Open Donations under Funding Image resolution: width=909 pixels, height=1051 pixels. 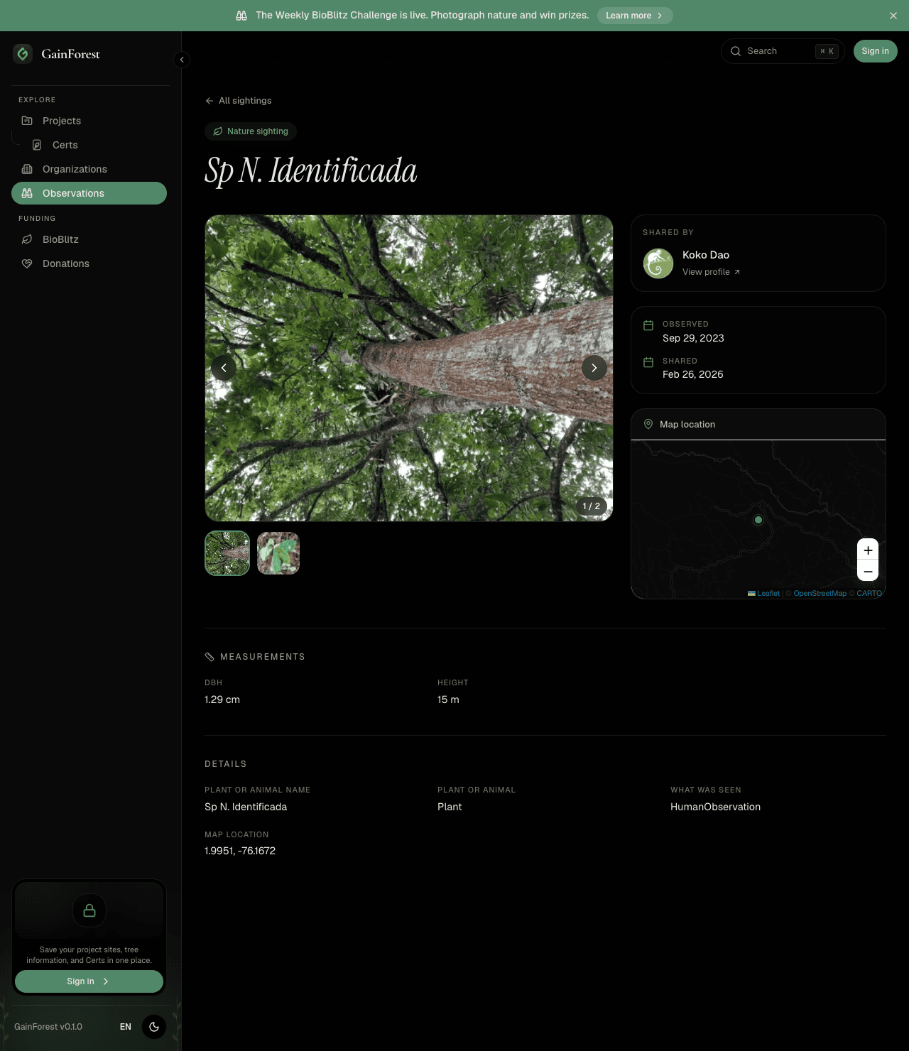[x=89, y=263]
